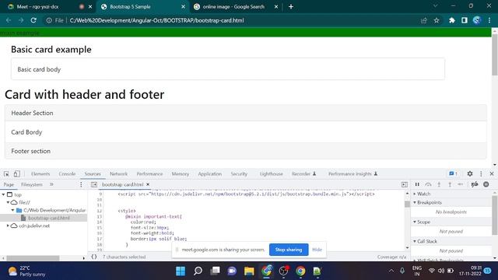The height and width of the screenshot is (280, 498).
Task: Open the Chrome extensions puzzle icon
Action: tap(451, 20)
